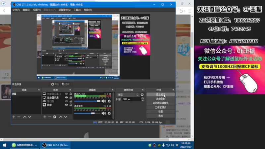The image size is (265, 149).
Task: Open source properties gear in the 来源 toolbar
Action: tap(55, 117)
